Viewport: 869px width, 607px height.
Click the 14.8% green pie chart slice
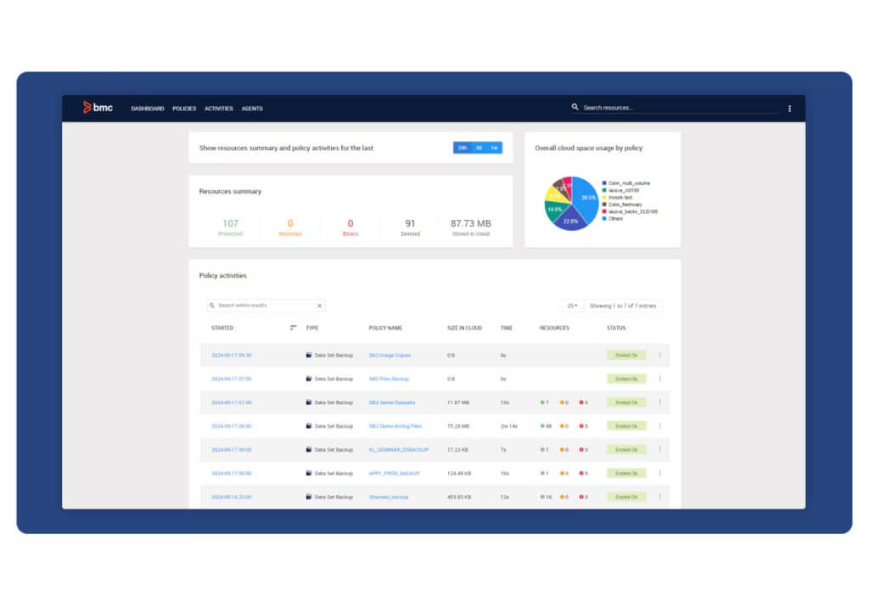pyautogui.click(x=554, y=210)
